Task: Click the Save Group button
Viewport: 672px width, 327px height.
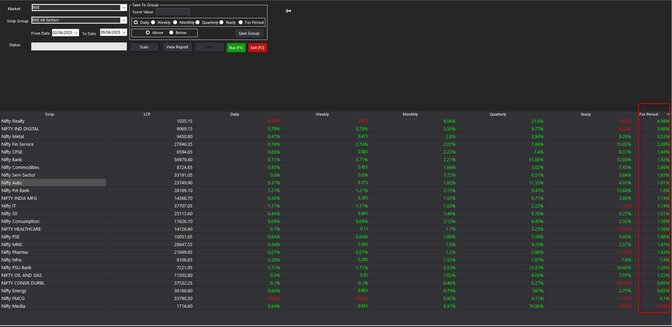Action: tap(249, 34)
